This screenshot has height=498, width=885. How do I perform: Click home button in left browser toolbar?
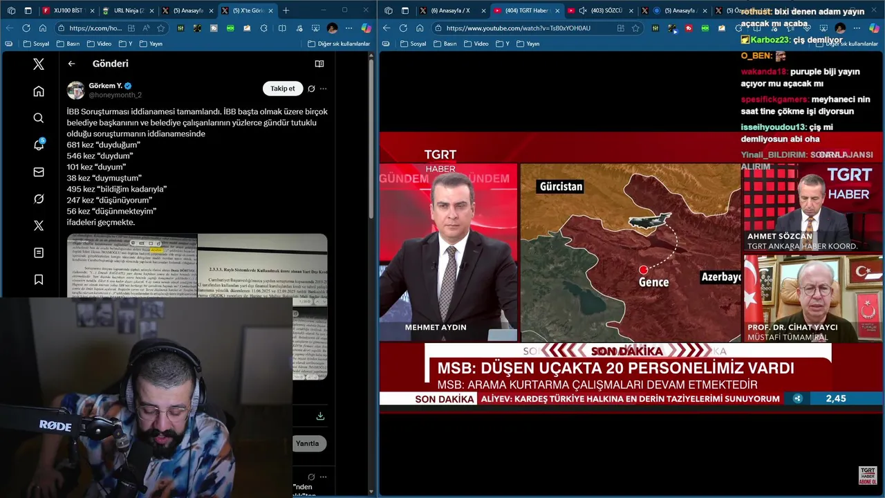(x=42, y=28)
